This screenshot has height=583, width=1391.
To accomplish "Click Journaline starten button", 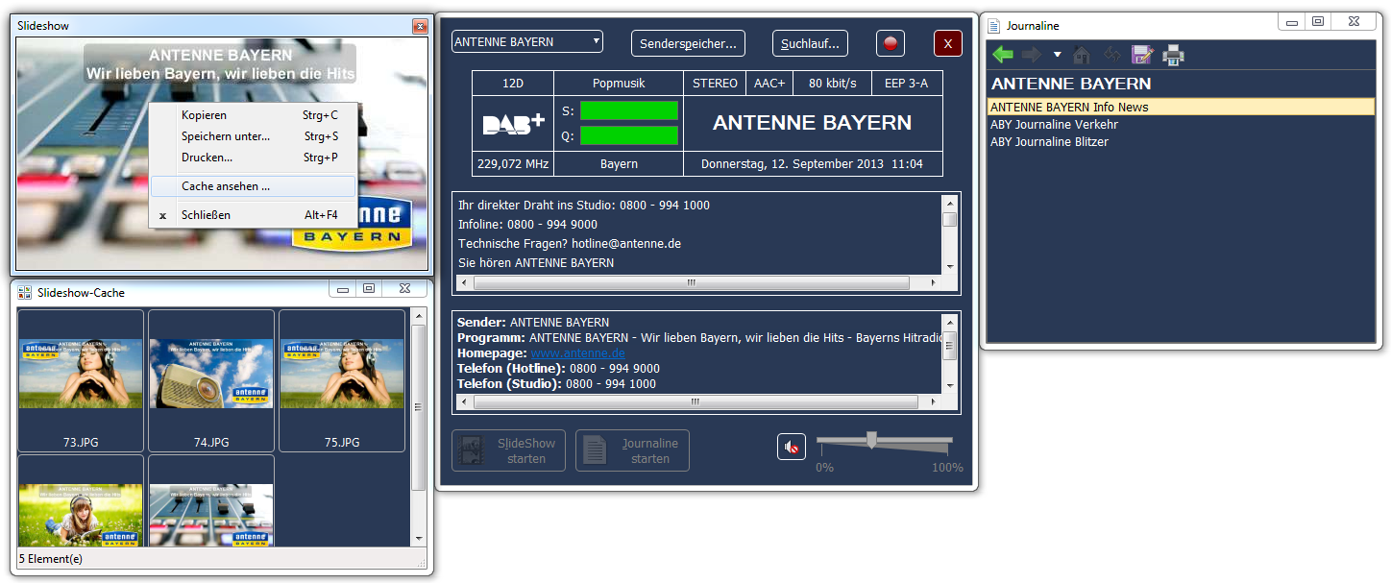I will coord(632,450).
